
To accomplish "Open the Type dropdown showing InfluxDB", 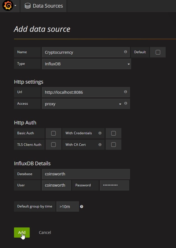I will (x=86, y=64).
